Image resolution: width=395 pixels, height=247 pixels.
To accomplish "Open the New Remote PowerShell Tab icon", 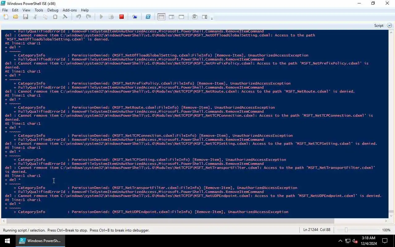I will tap(135, 17).
